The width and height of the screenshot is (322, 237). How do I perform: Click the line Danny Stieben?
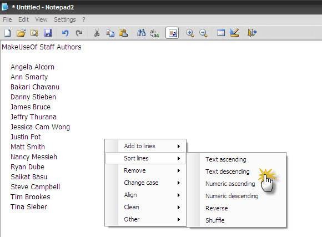point(33,97)
